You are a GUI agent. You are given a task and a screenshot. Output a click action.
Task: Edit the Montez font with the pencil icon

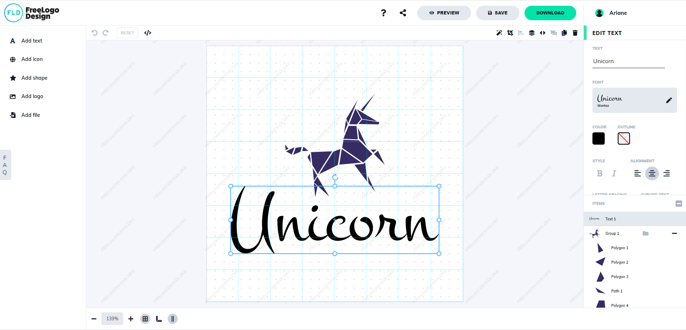(x=669, y=100)
